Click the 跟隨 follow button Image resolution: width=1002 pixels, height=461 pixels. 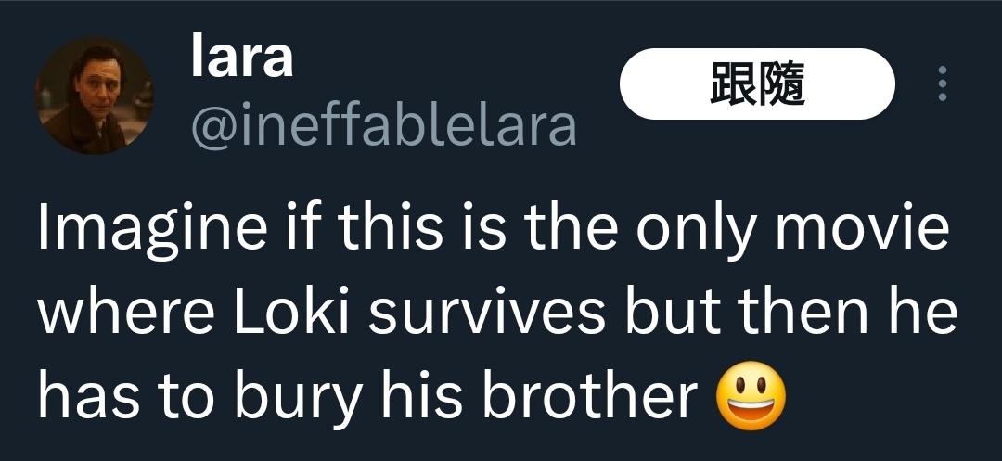(757, 83)
